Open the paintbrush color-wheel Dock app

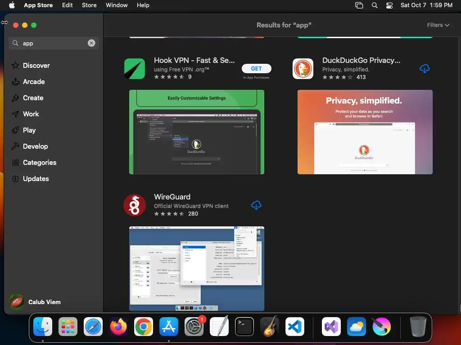pos(382,327)
